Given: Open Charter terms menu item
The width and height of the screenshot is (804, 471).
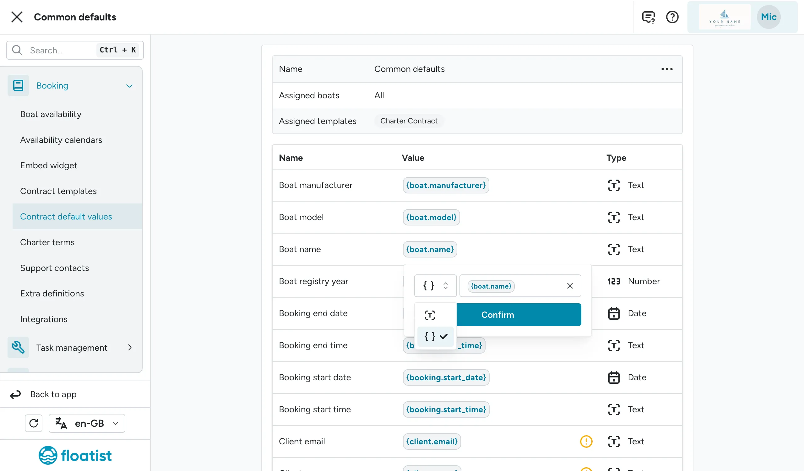Looking at the screenshot, I should (47, 242).
